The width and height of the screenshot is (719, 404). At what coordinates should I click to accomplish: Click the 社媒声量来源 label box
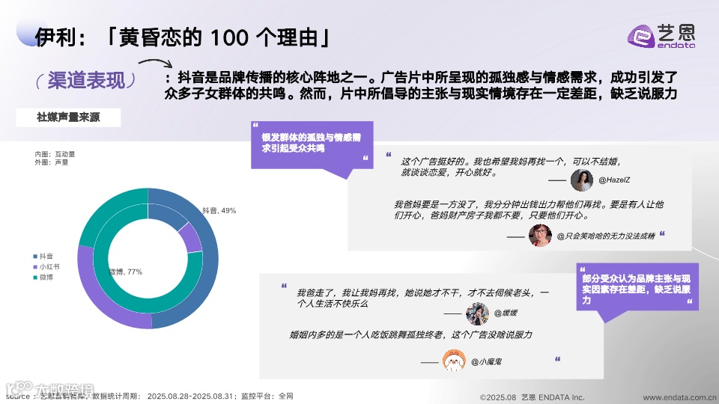68,117
